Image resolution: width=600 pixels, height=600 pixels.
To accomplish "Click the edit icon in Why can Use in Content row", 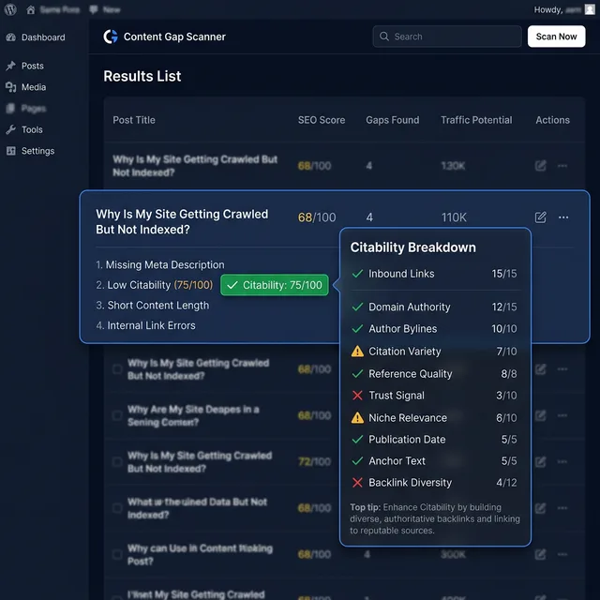I will tap(540, 554).
